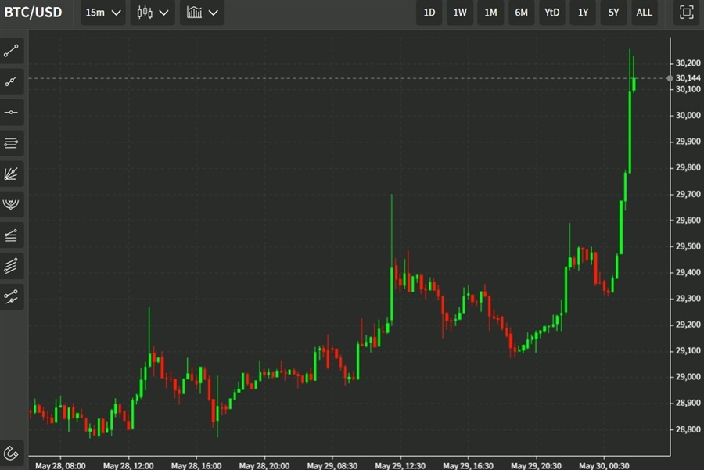Expand the candlestick chart type dropdown
Screen dimensions: 704x470
point(153,13)
